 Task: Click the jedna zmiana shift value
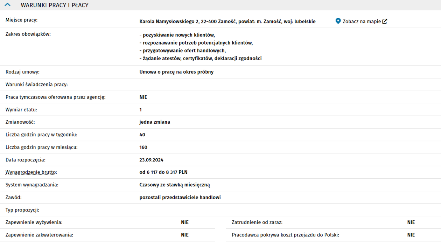155,122
